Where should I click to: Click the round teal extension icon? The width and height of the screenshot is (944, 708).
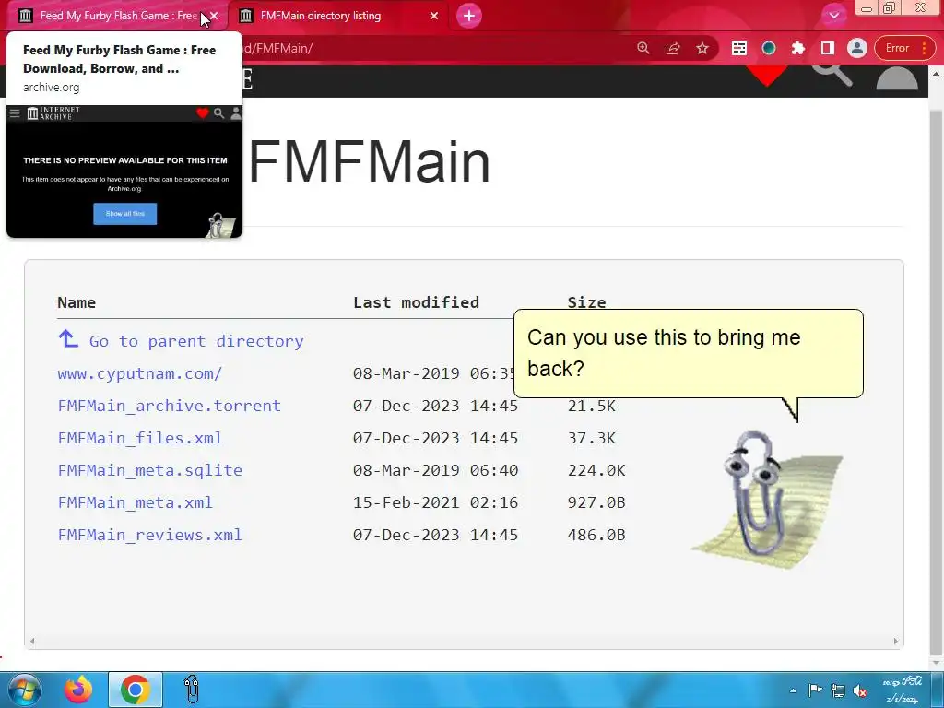coord(769,48)
